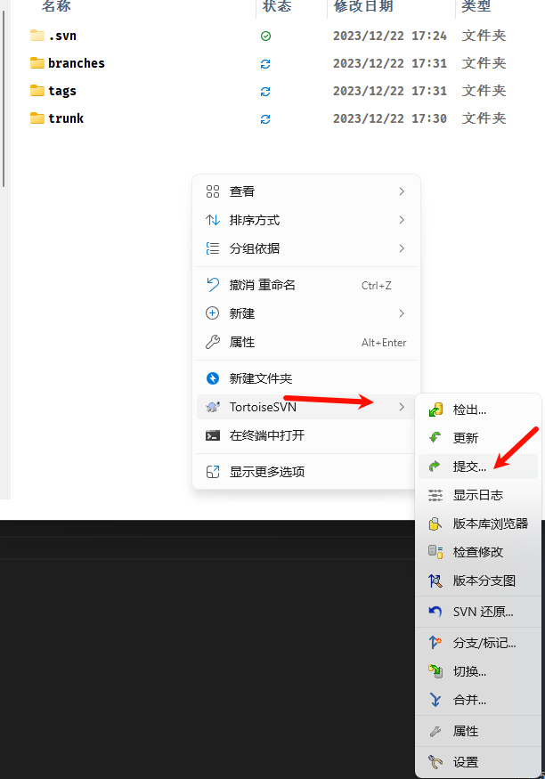Click the 切换 switch icon
The height and width of the screenshot is (779, 545).
(435, 671)
